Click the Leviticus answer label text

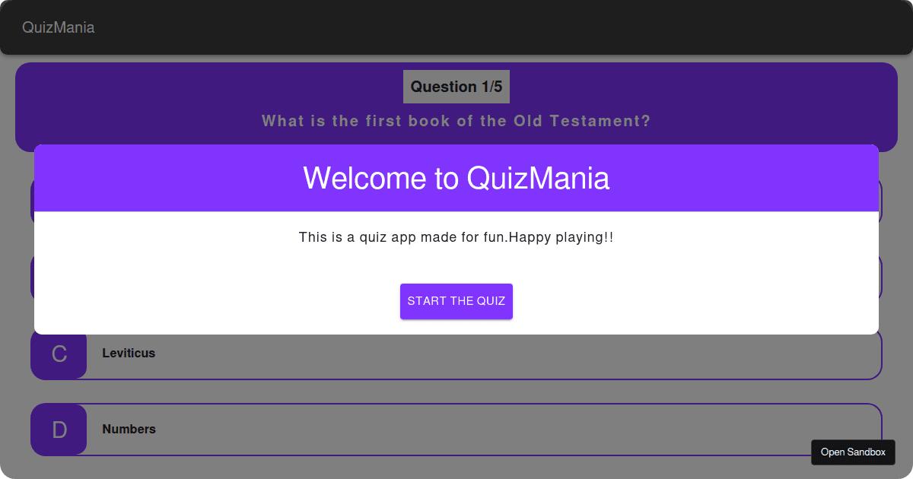point(129,353)
